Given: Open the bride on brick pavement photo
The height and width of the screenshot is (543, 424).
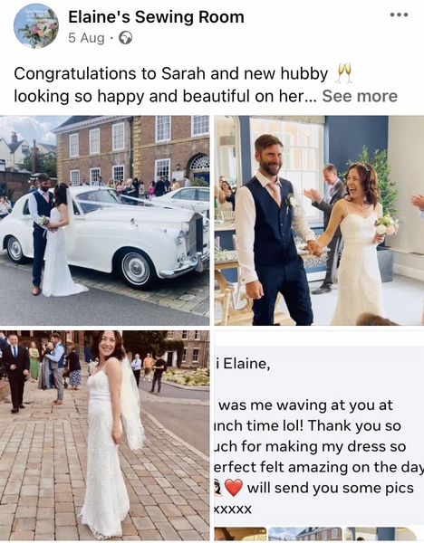Looking at the screenshot, I should tap(104, 435).
